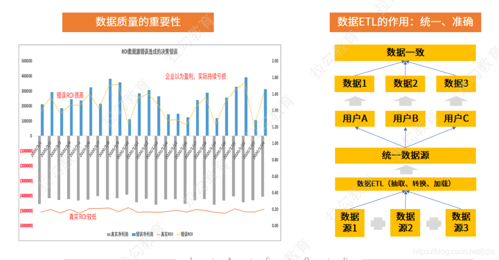Screen dimensions: 499x260
Task: Click the red (400000) axis label
Action: (x=26, y=196)
